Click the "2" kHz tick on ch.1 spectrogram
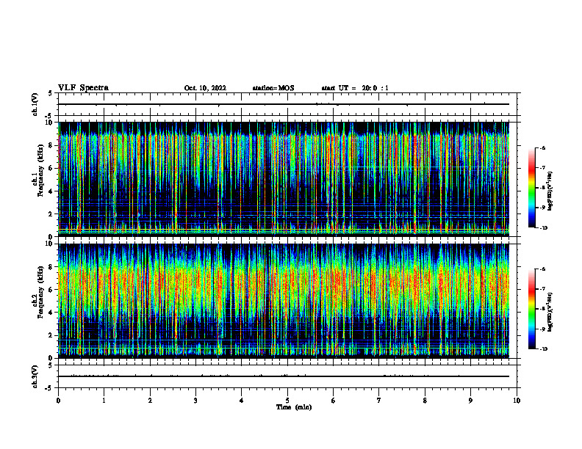This screenshot has width=582, height=449. 50,213
